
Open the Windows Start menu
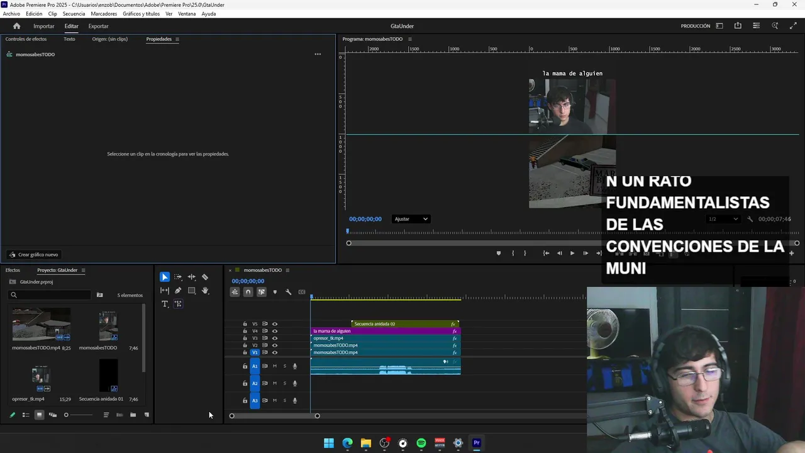pos(329,443)
